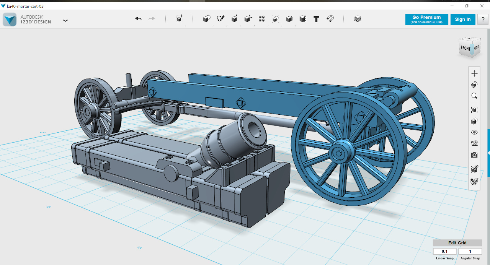Image resolution: width=490 pixels, height=265 pixels.
Task: Toggle the Snap magnet tool
Action: (330, 19)
